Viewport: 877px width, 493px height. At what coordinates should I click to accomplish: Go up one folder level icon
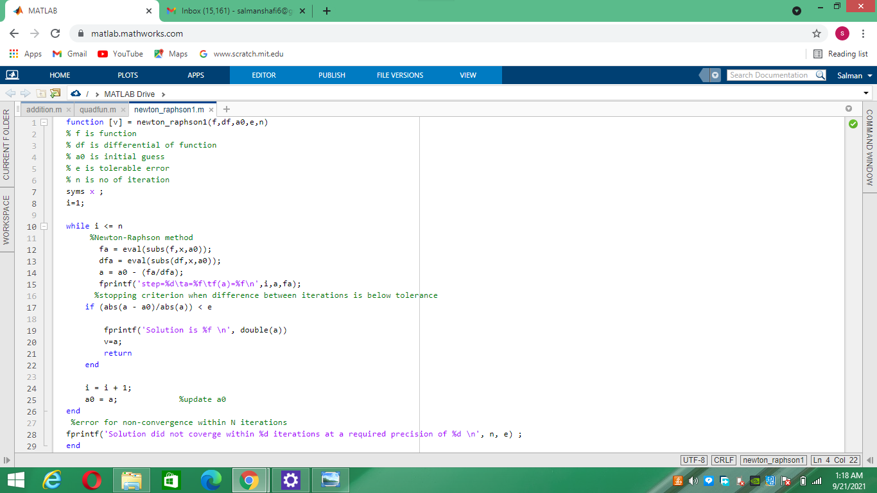point(41,94)
